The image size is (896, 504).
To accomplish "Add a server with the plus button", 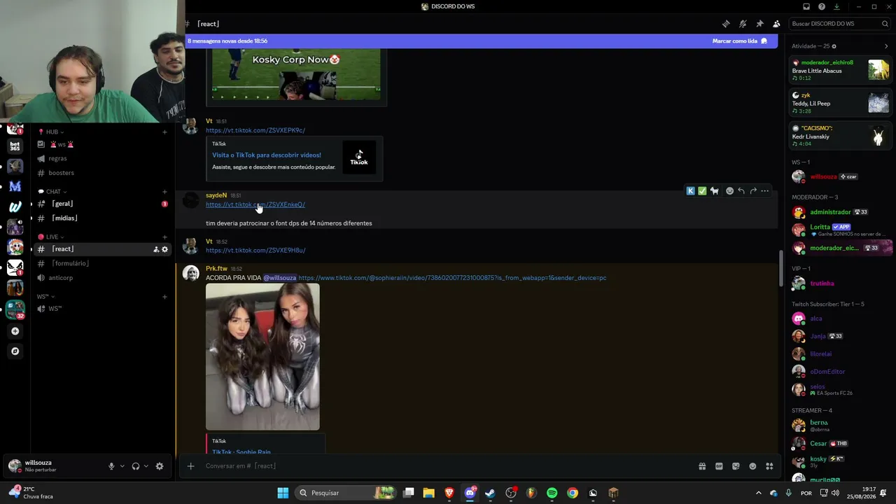I will [15, 331].
